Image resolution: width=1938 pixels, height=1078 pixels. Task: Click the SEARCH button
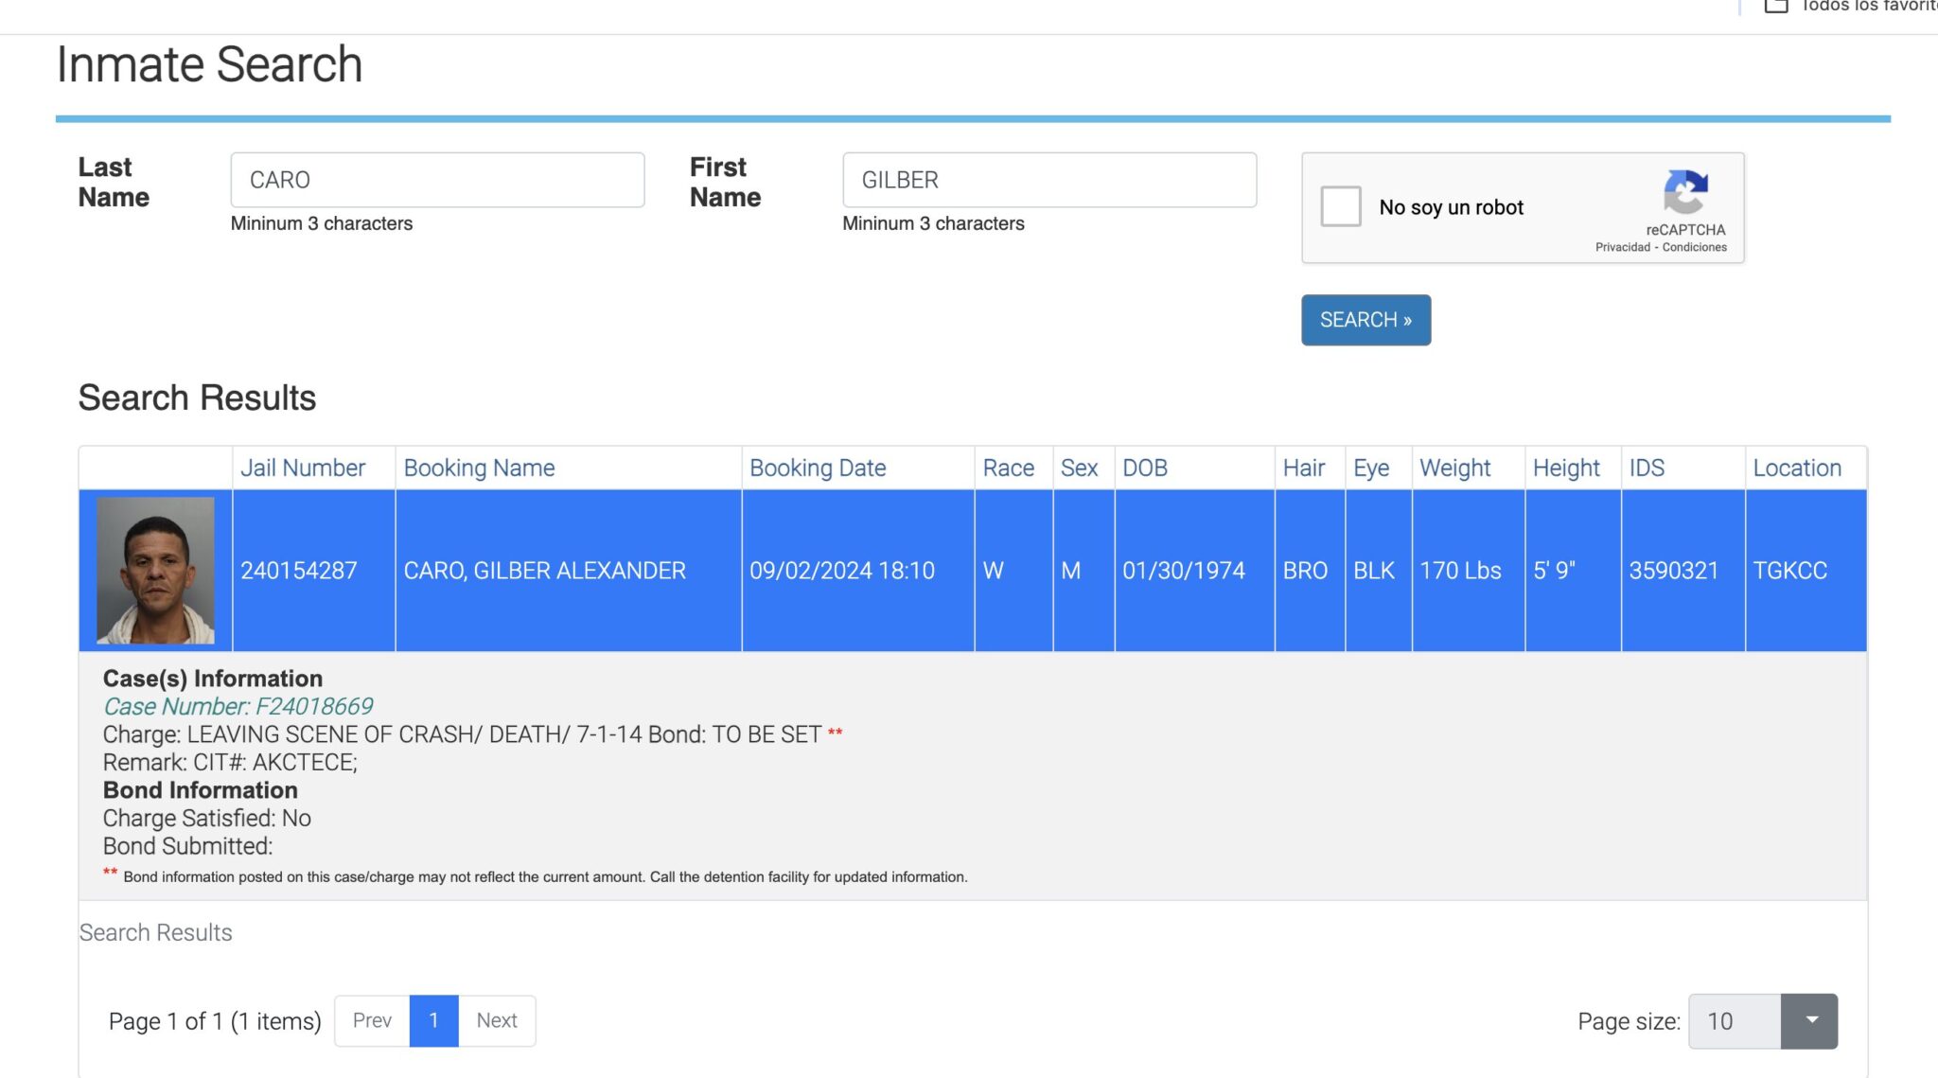(x=1365, y=320)
